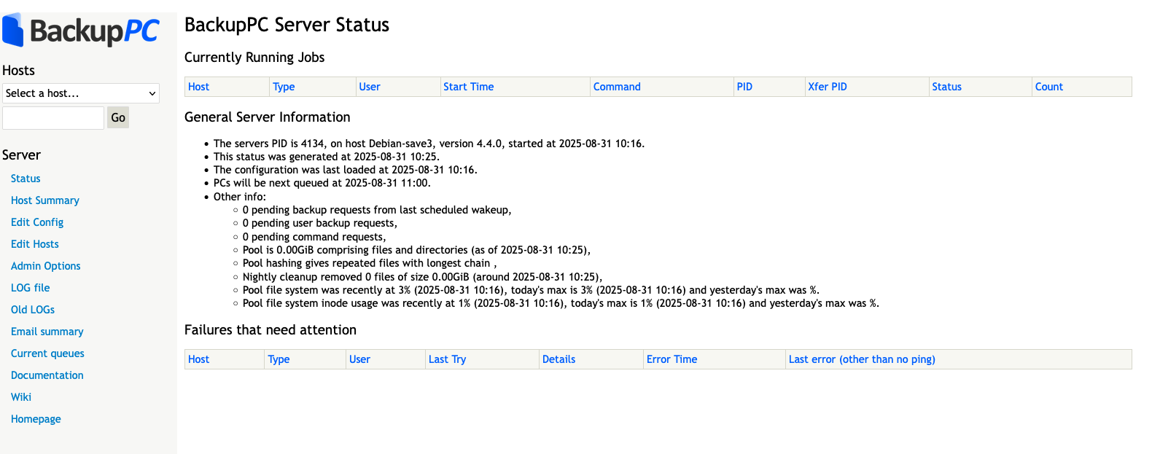Show Current queues

(47, 353)
